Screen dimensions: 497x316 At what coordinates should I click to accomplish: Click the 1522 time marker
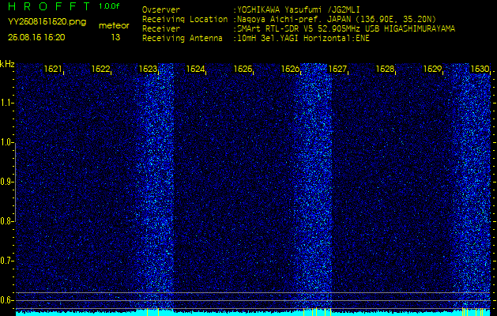click(x=100, y=69)
